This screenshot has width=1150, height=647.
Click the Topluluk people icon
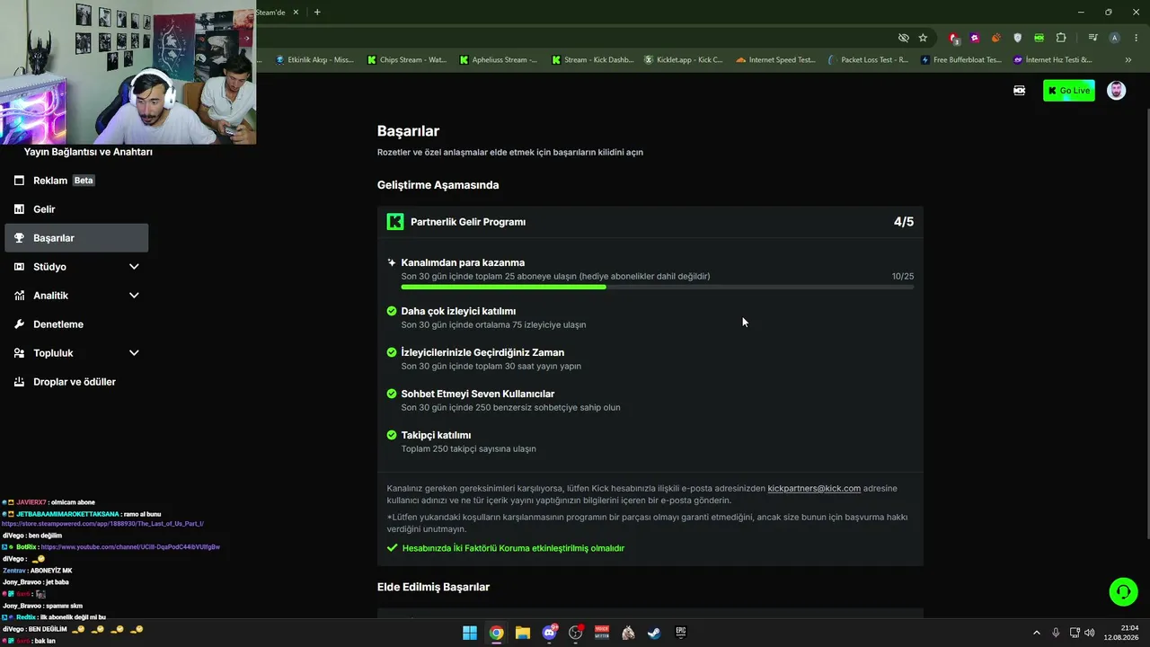(x=19, y=353)
